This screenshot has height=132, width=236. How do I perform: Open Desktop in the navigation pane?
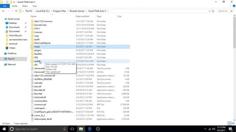pyautogui.click(x=13, y=23)
